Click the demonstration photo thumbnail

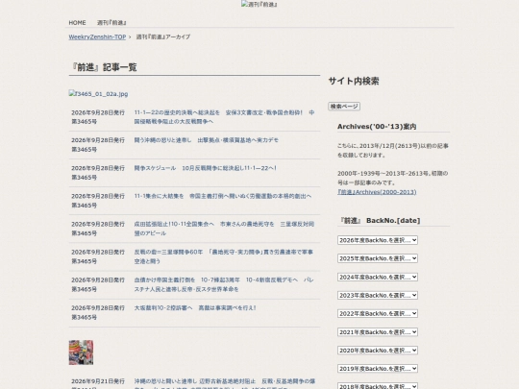[x=81, y=353]
